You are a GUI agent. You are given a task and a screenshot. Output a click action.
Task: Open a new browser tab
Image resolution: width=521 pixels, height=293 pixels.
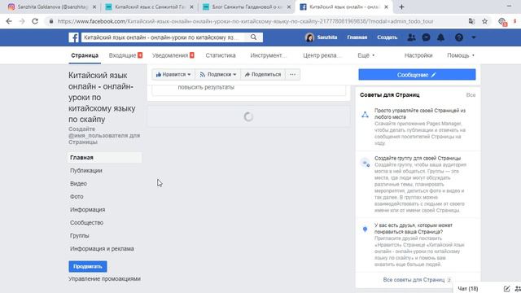click(x=401, y=7)
